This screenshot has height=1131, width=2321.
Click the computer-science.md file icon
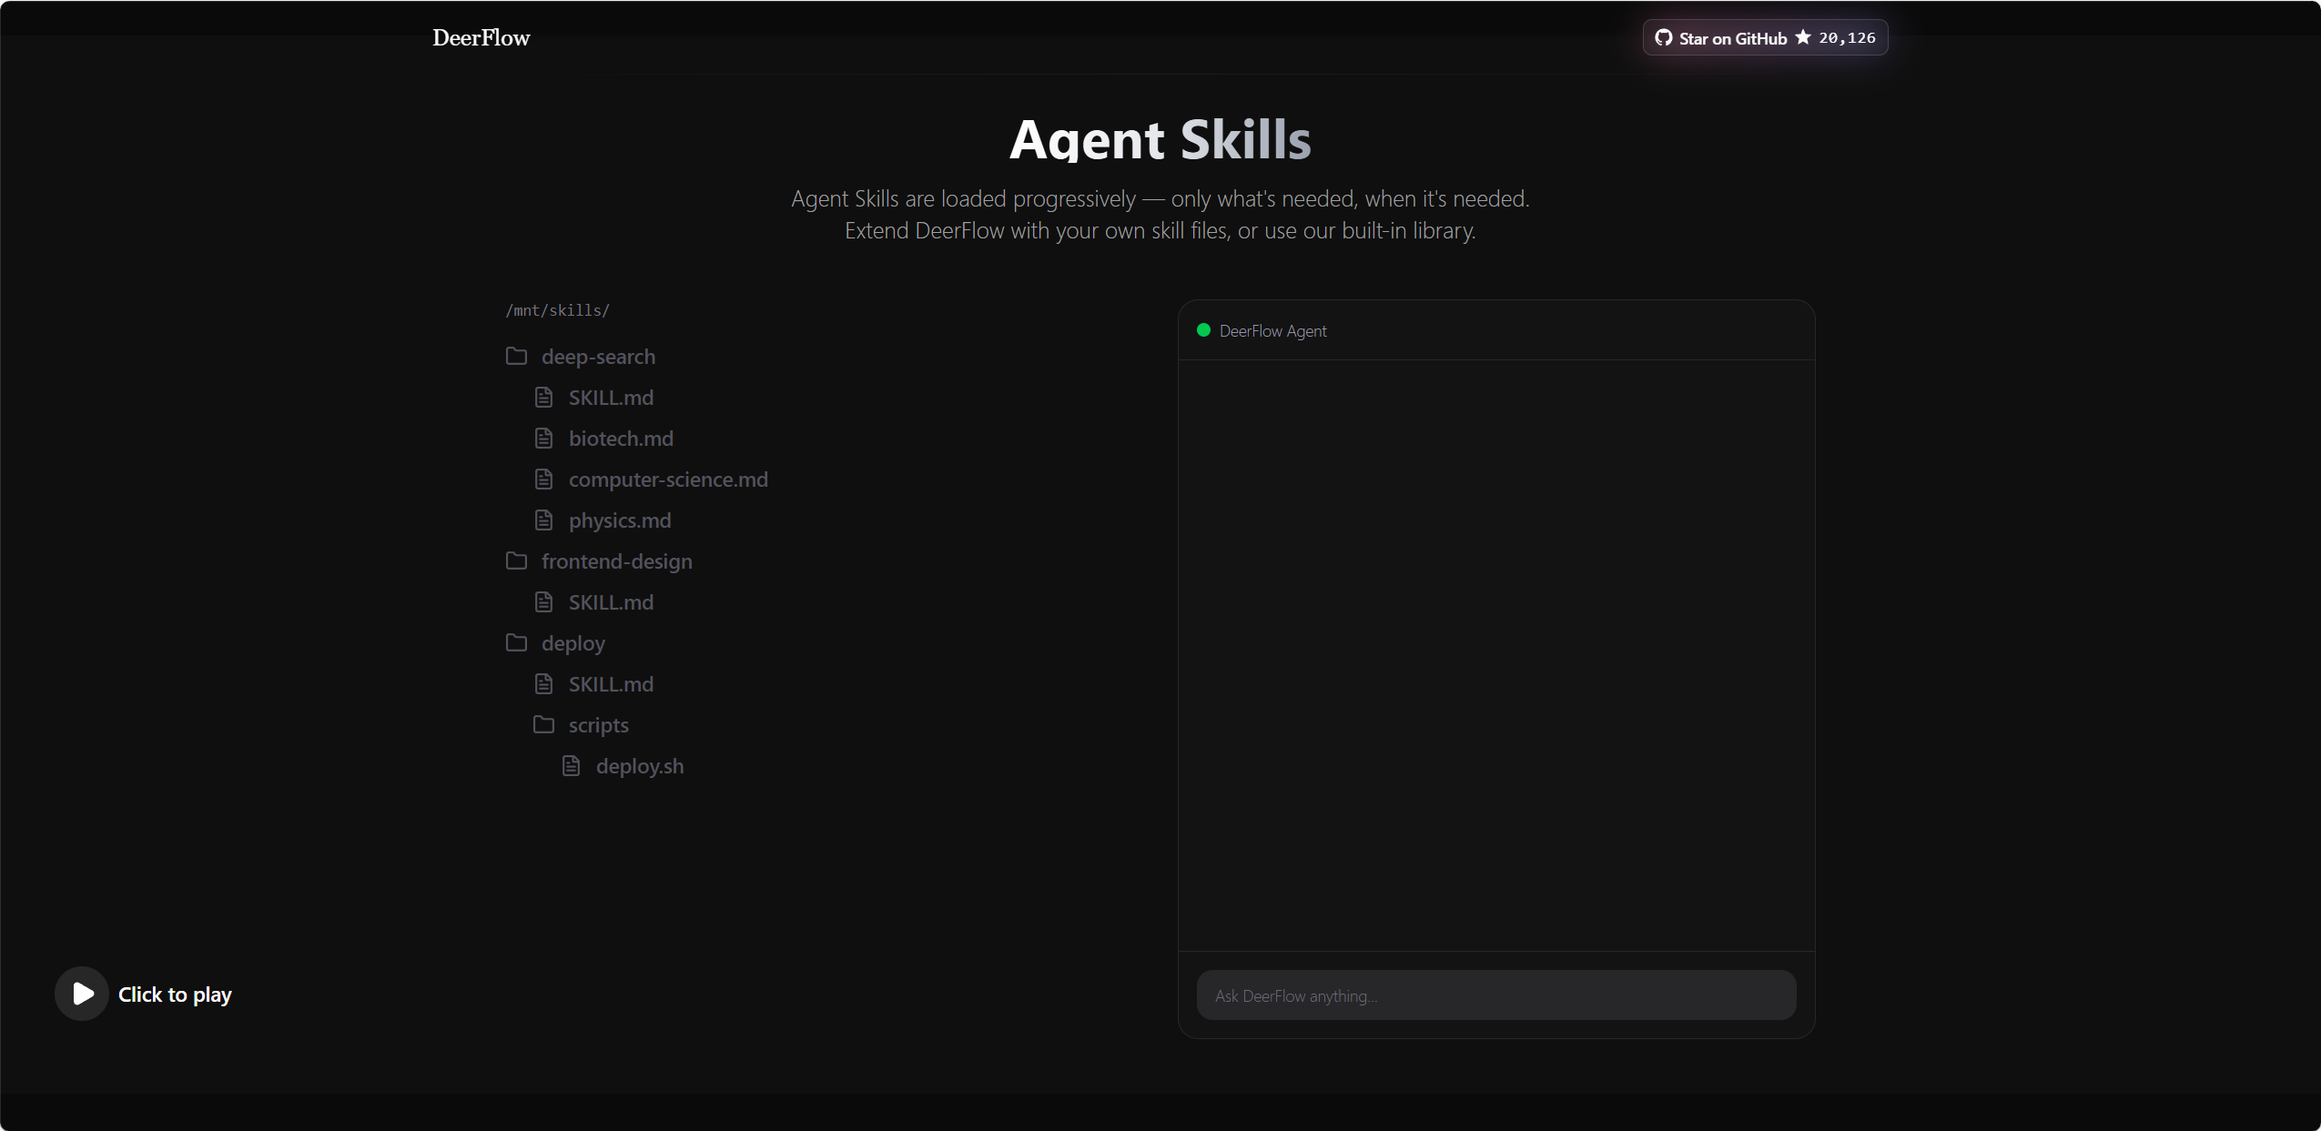point(543,479)
